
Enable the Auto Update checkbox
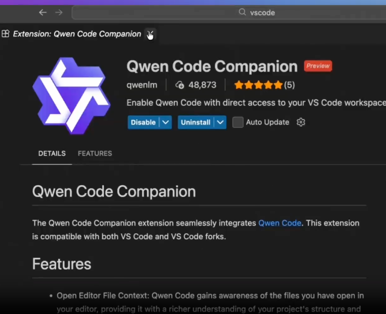pos(238,122)
